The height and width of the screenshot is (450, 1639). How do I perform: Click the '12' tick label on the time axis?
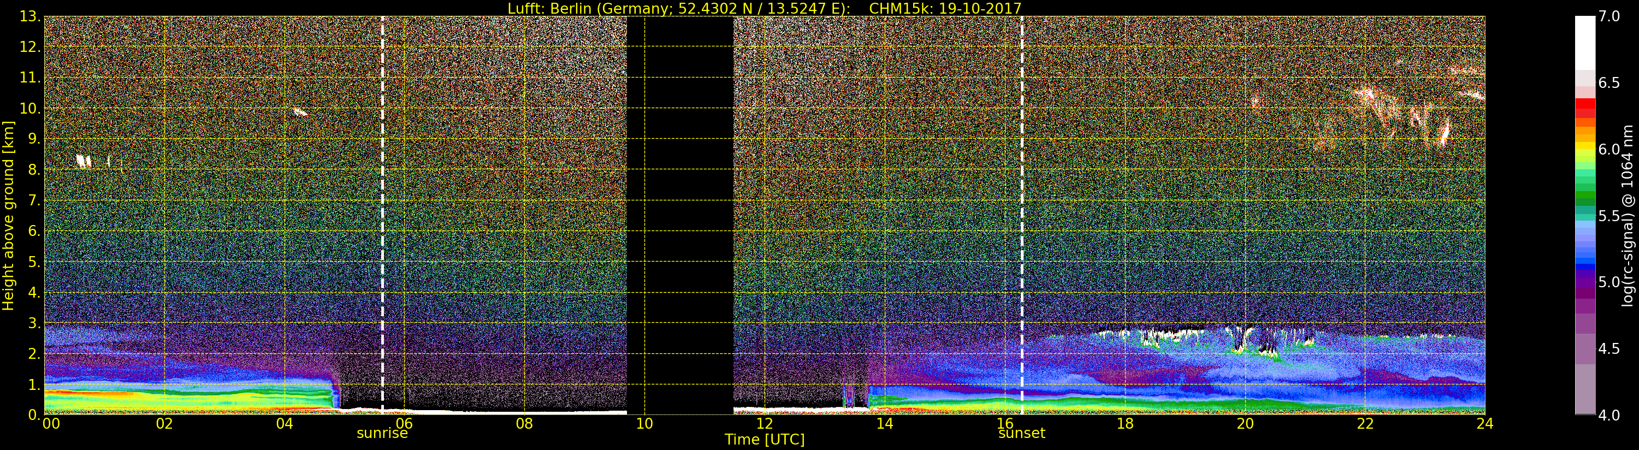pyautogui.click(x=764, y=424)
